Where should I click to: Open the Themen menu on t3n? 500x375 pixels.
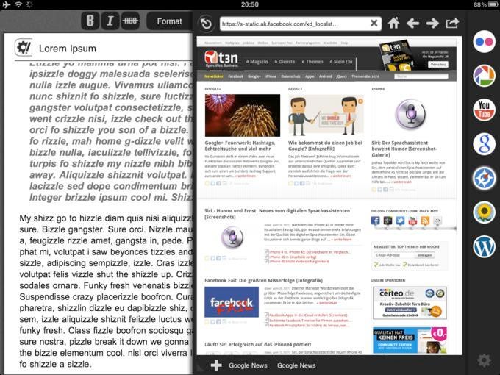click(x=312, y=62)
